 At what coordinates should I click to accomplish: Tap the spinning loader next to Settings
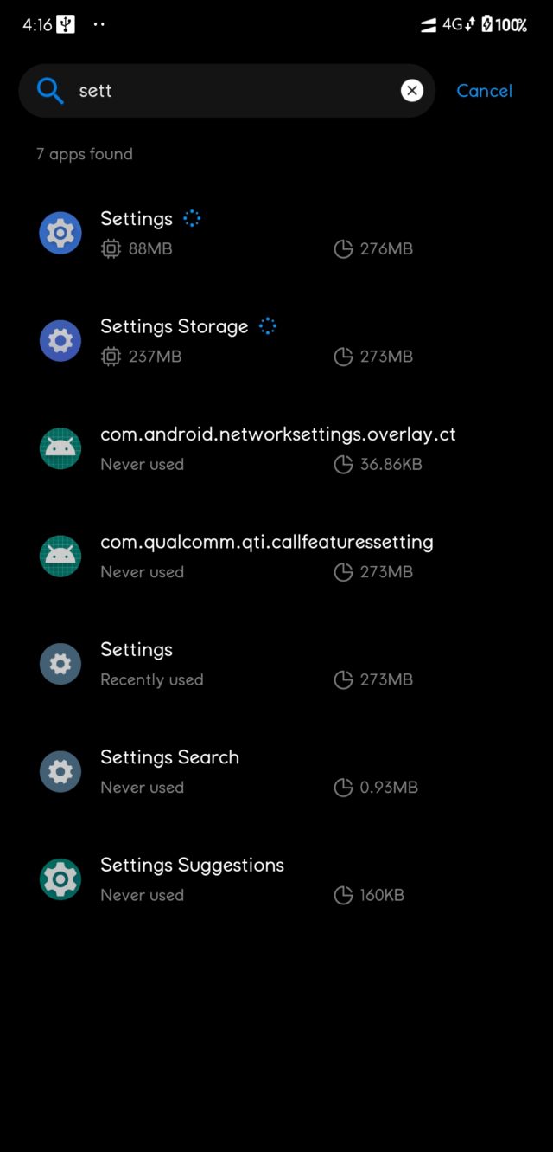point(190,218)
